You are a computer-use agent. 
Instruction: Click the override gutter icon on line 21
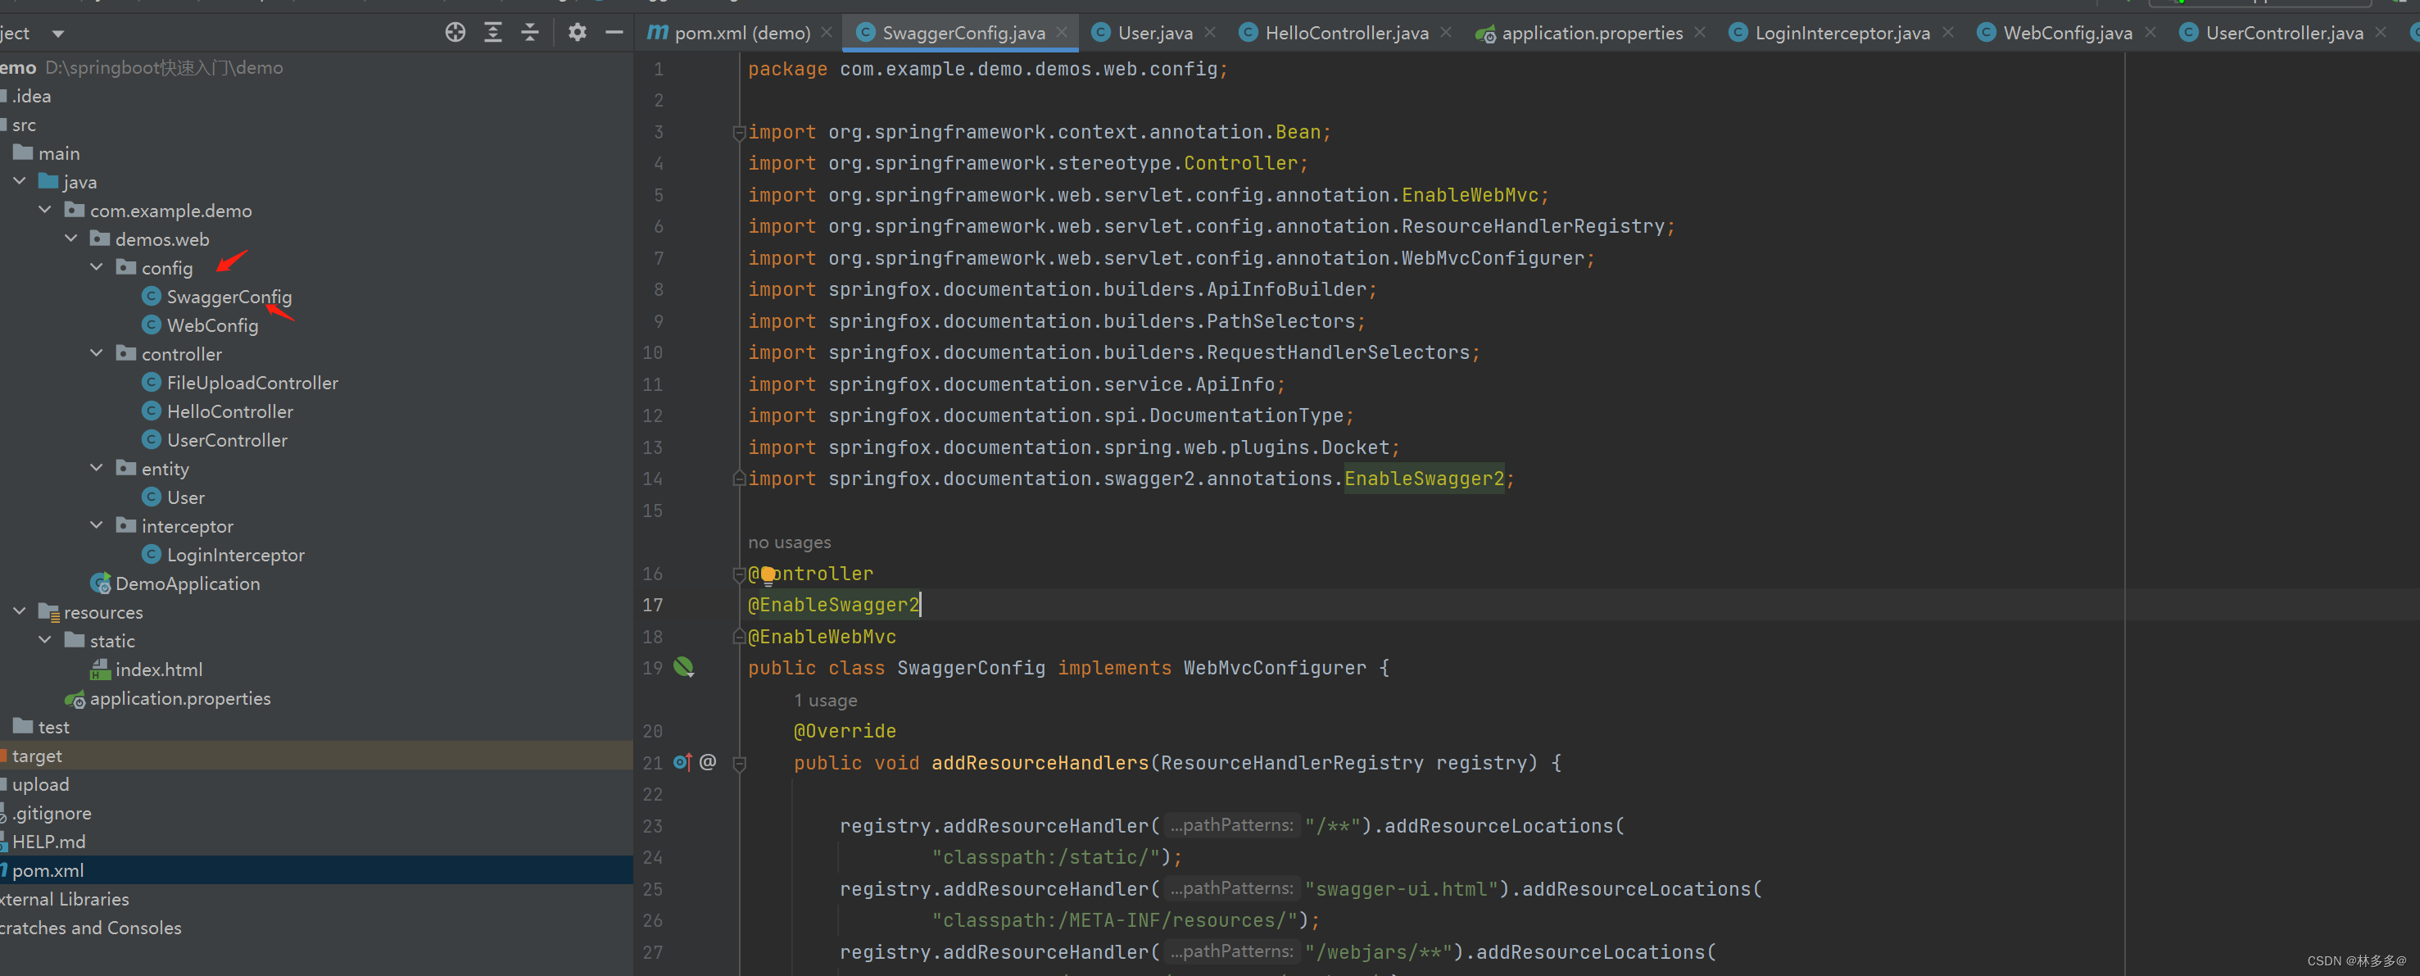tap(682, 762)
